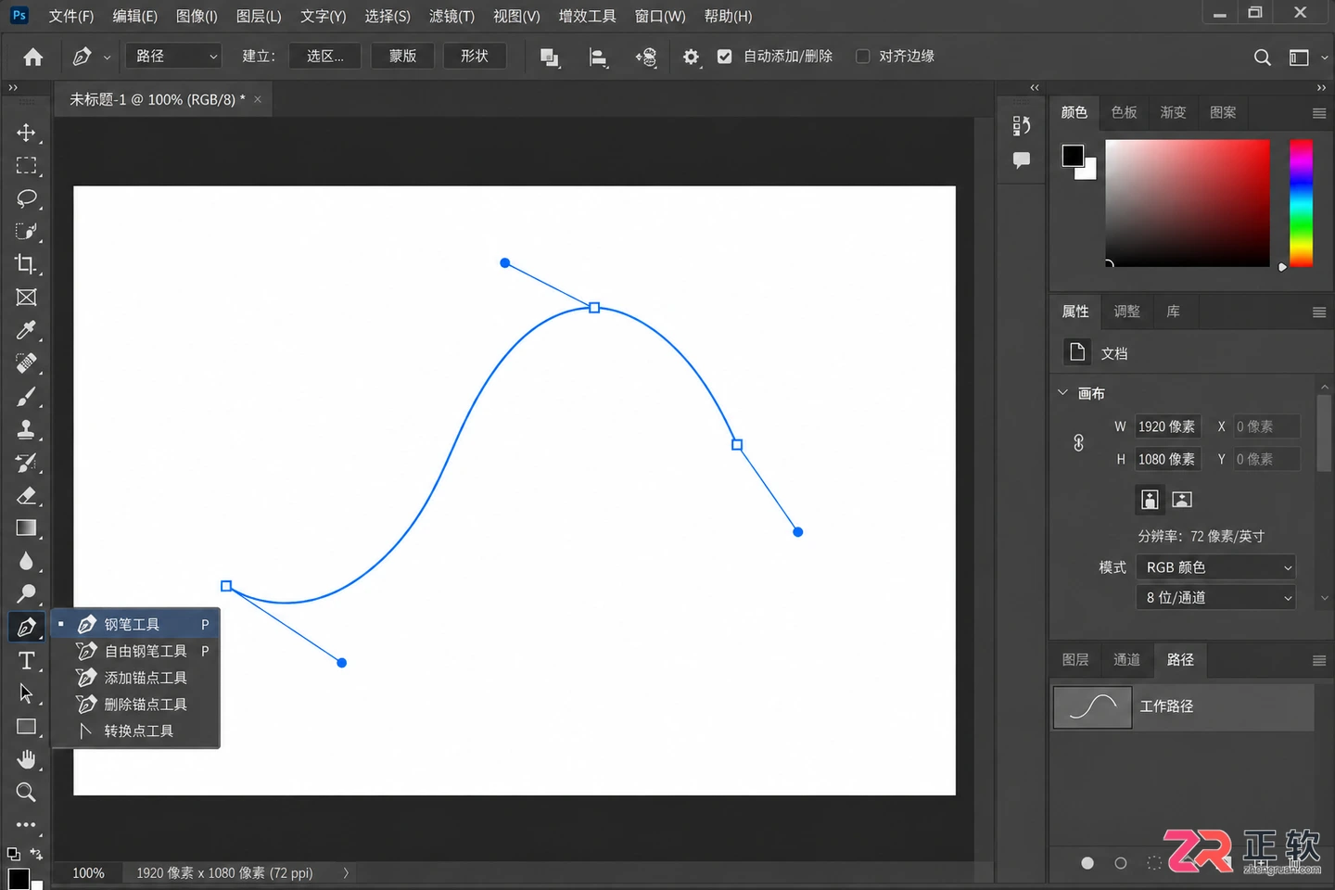Screen dimensions: 1335x890
Task: Select the Horizontal Type tool
Action: pyautogui.click(x=26, y=660)
